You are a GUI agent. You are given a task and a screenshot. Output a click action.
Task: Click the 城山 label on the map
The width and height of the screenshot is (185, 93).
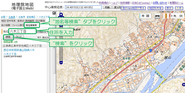(x=168, y=57)
